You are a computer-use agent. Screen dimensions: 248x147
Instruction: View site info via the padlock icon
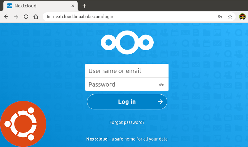pos(48,17)
